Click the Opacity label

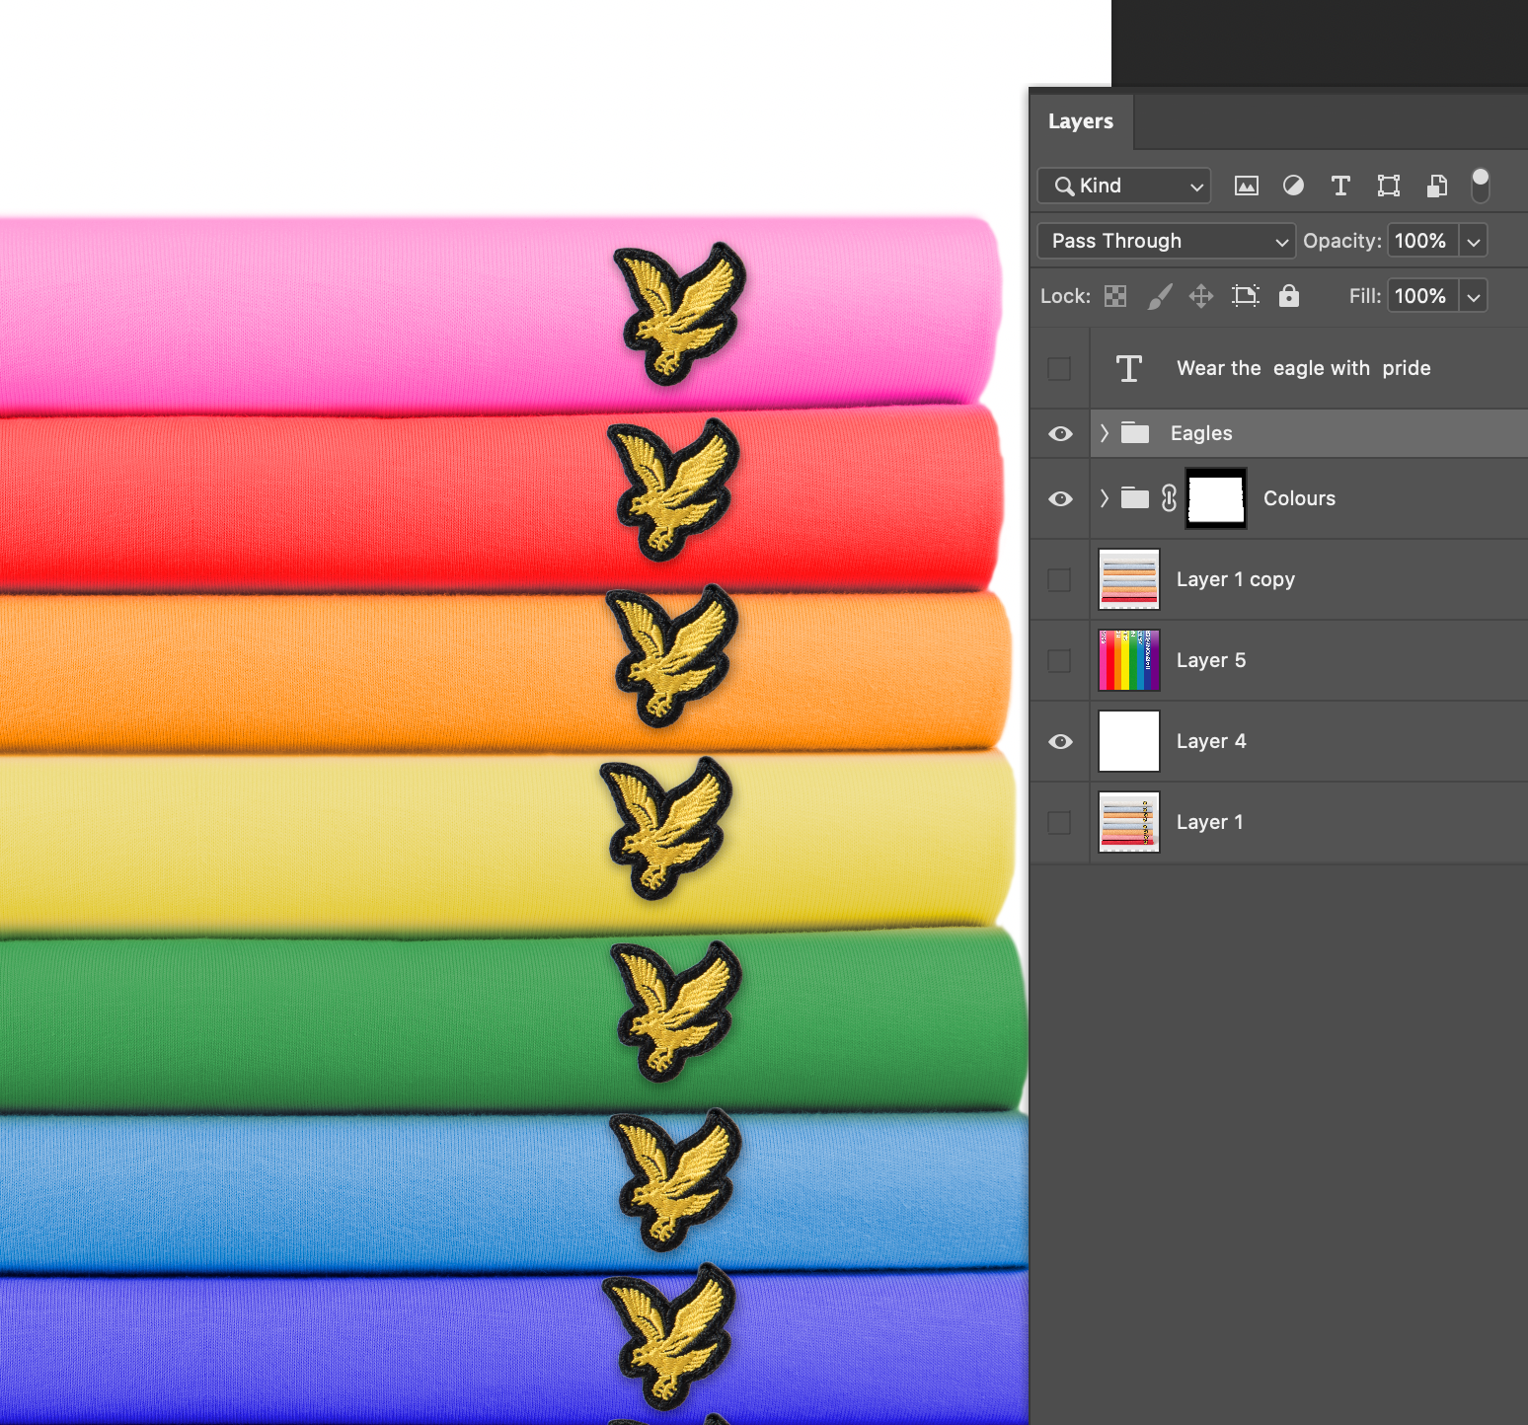tap(1341, 241)
